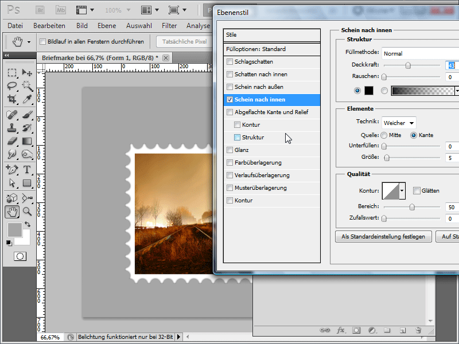
Task: Expand the status bar info arrow
Action: [x=178, y=337]
